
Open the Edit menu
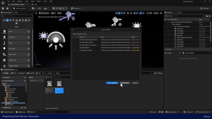pos(13,1)
